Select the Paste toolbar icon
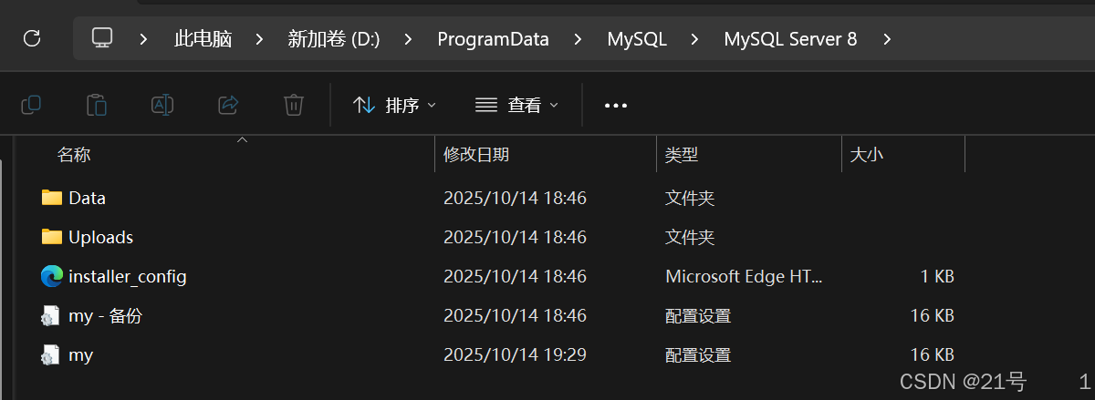Screen dimensions: 1095x400 [97, 105]
